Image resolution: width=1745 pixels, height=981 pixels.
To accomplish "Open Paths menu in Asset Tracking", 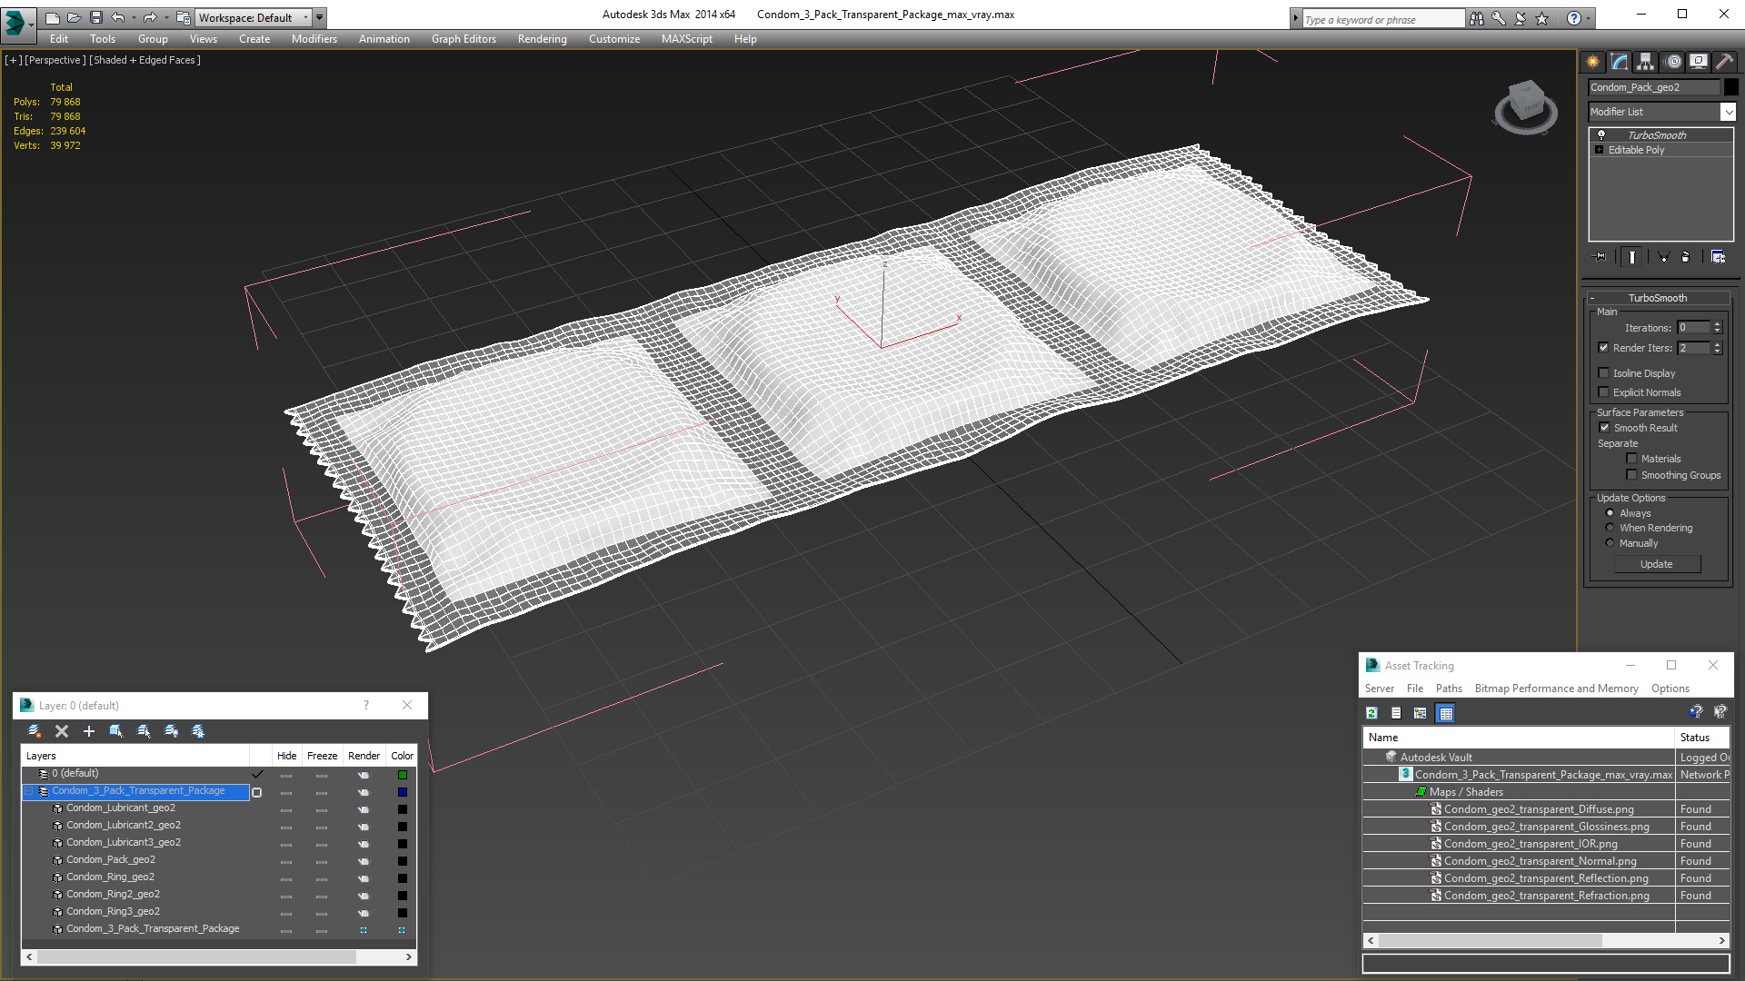I will [1449, 689].
